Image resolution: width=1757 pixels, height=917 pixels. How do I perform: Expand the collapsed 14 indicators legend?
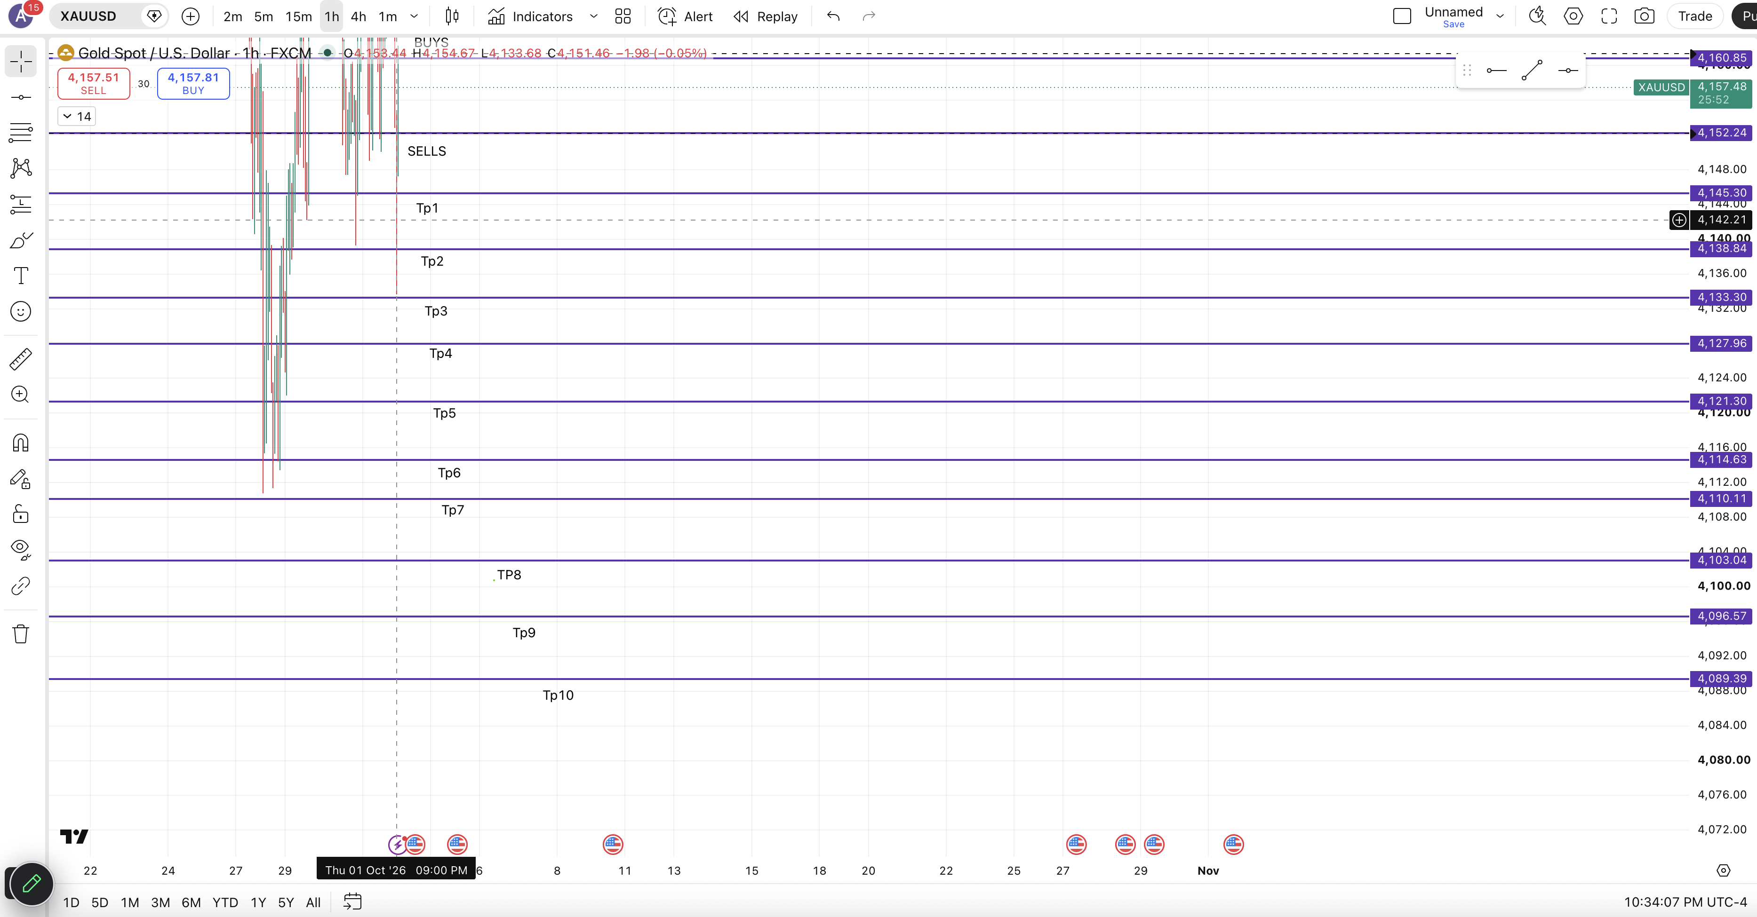tap(76, 117)
